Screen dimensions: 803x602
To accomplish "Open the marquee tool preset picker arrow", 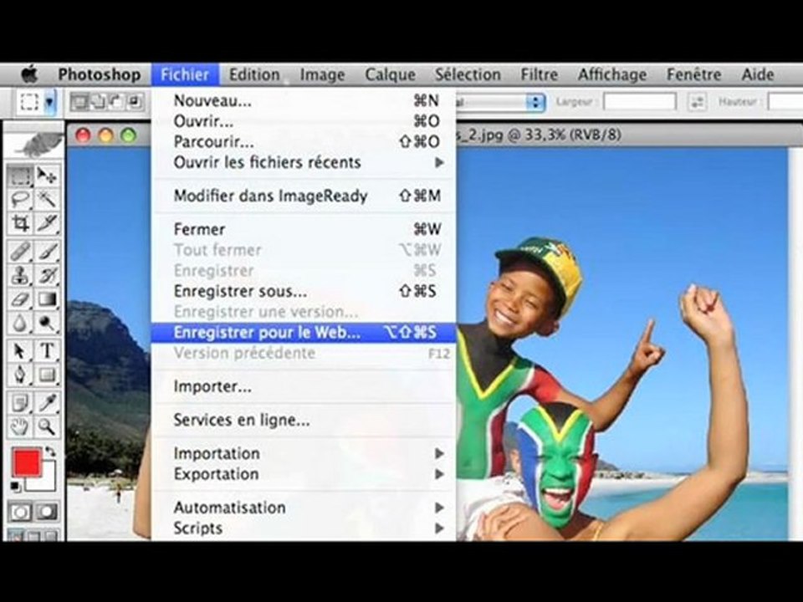I will pos(49,102).
